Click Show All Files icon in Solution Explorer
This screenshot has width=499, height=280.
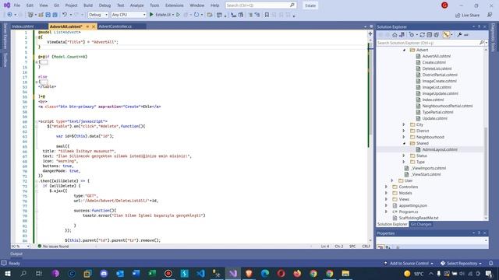tap(437, 35)
